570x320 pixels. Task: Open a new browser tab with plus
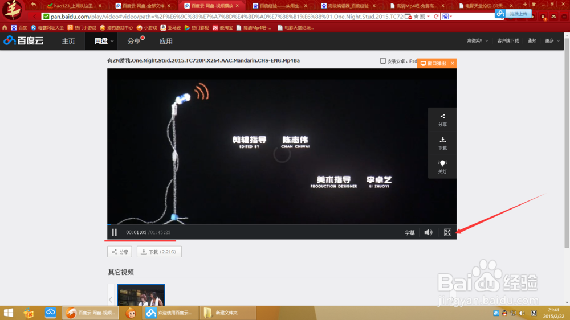pos(525,5)
